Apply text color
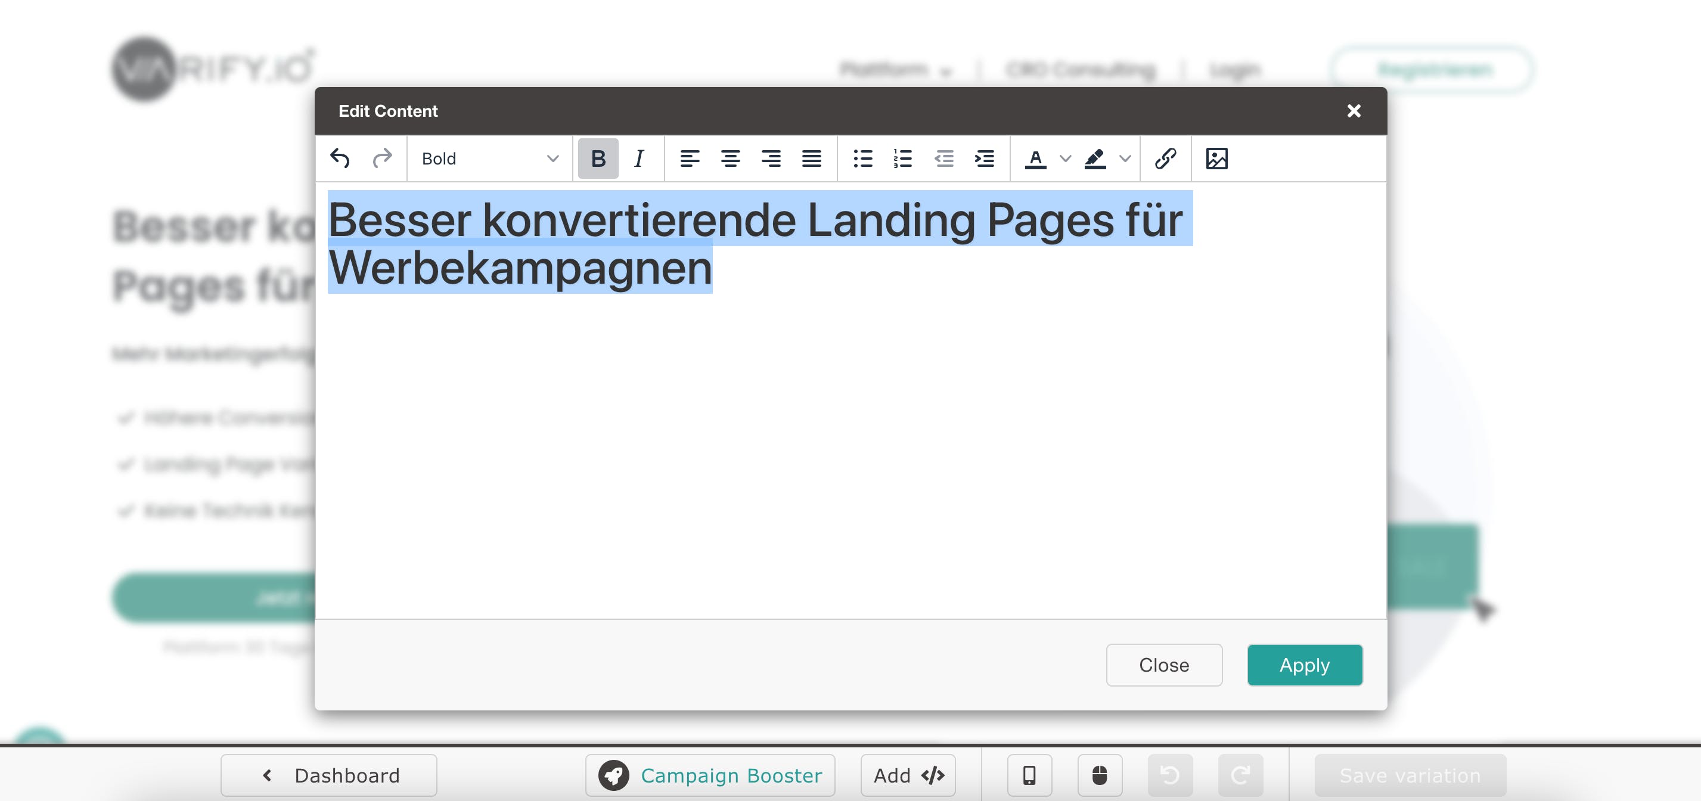Image resolution: width=1701 pixels, height=801 pixels. pyautogui.click(x=1035, y=159)
